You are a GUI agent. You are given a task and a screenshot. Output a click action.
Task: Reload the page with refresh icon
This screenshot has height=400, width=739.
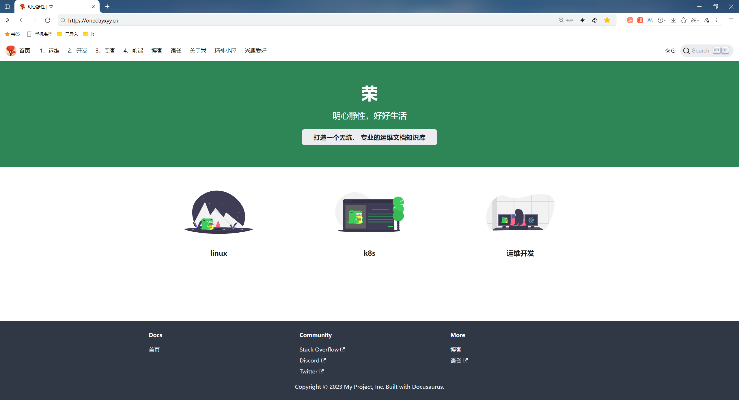pos(48,20)
